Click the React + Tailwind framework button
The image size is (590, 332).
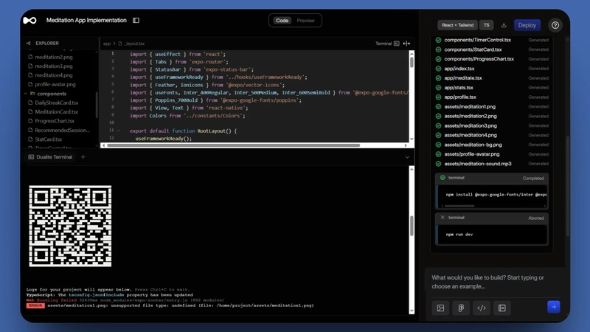457,25
